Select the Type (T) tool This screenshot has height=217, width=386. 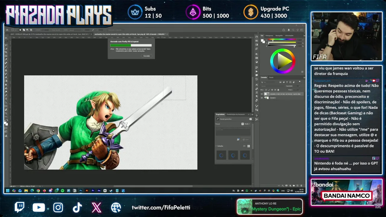click(6, 99)
